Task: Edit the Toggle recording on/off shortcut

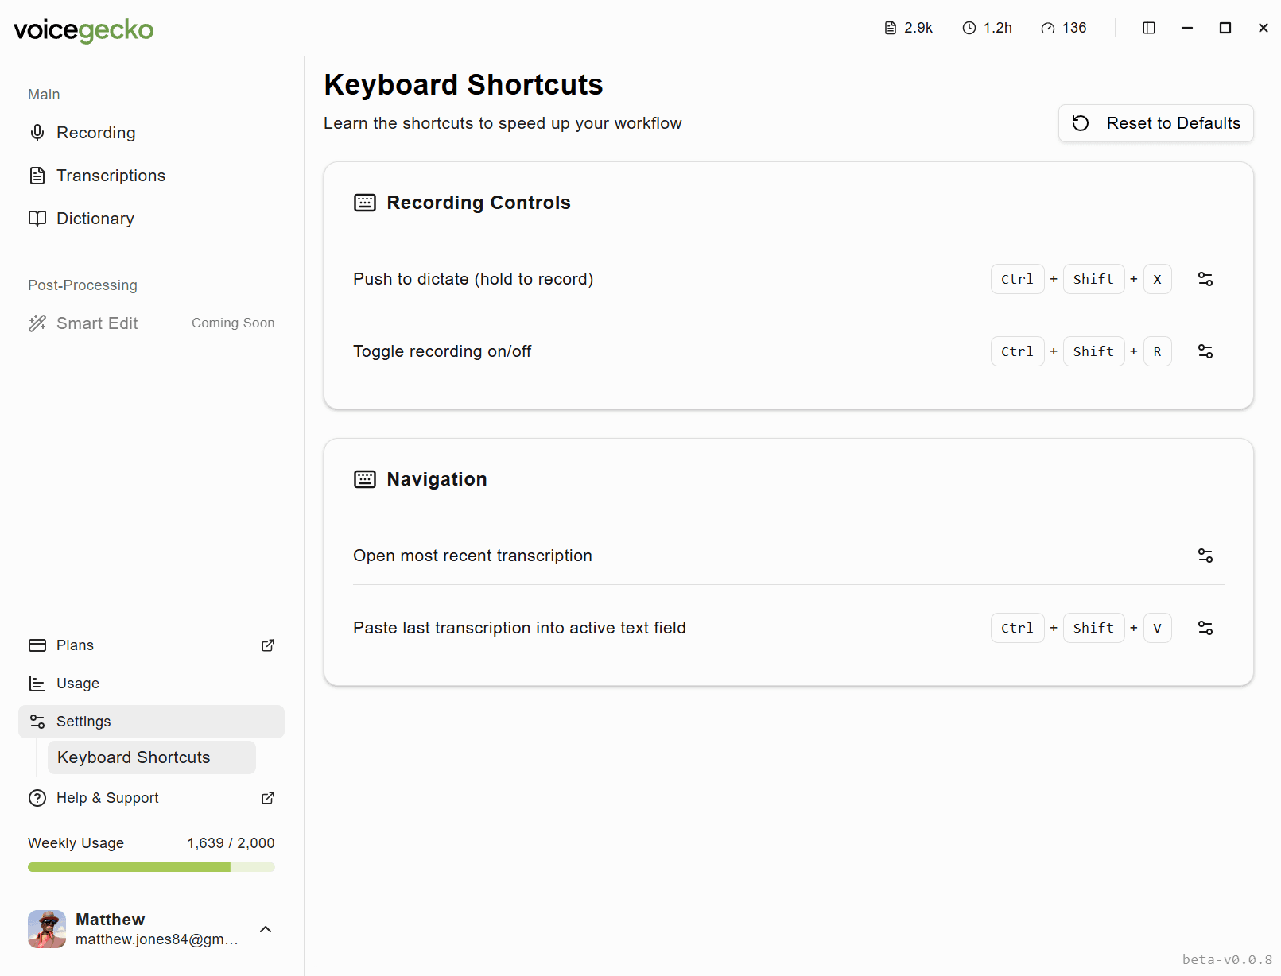Action: [1205, 351]
